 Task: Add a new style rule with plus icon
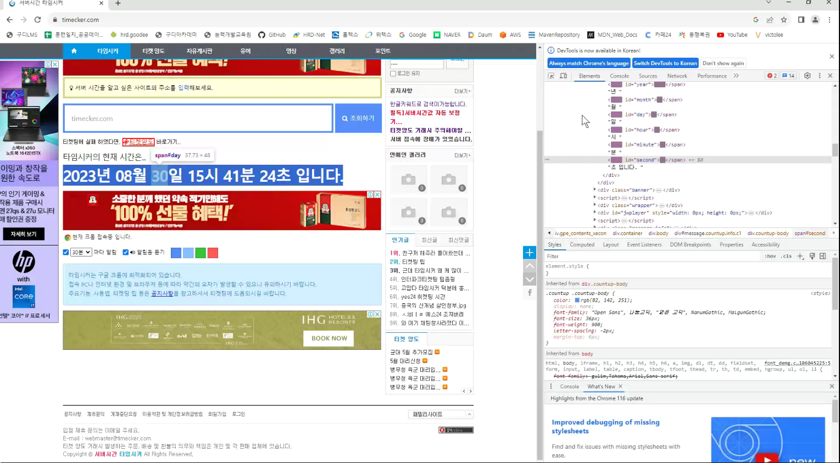[800, 256]
